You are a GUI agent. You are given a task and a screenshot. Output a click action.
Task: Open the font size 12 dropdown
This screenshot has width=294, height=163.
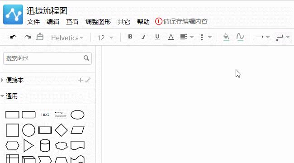point(105,38)
